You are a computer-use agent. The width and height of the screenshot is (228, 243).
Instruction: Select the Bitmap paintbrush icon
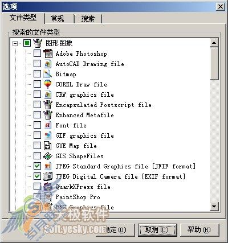point(48,74)
